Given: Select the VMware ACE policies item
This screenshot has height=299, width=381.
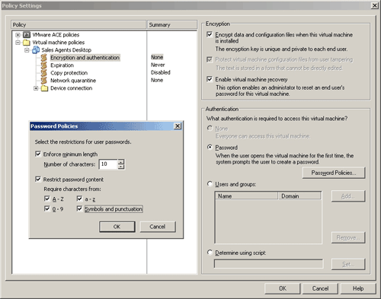Looking at the screenshot, I should coord(56,35).
